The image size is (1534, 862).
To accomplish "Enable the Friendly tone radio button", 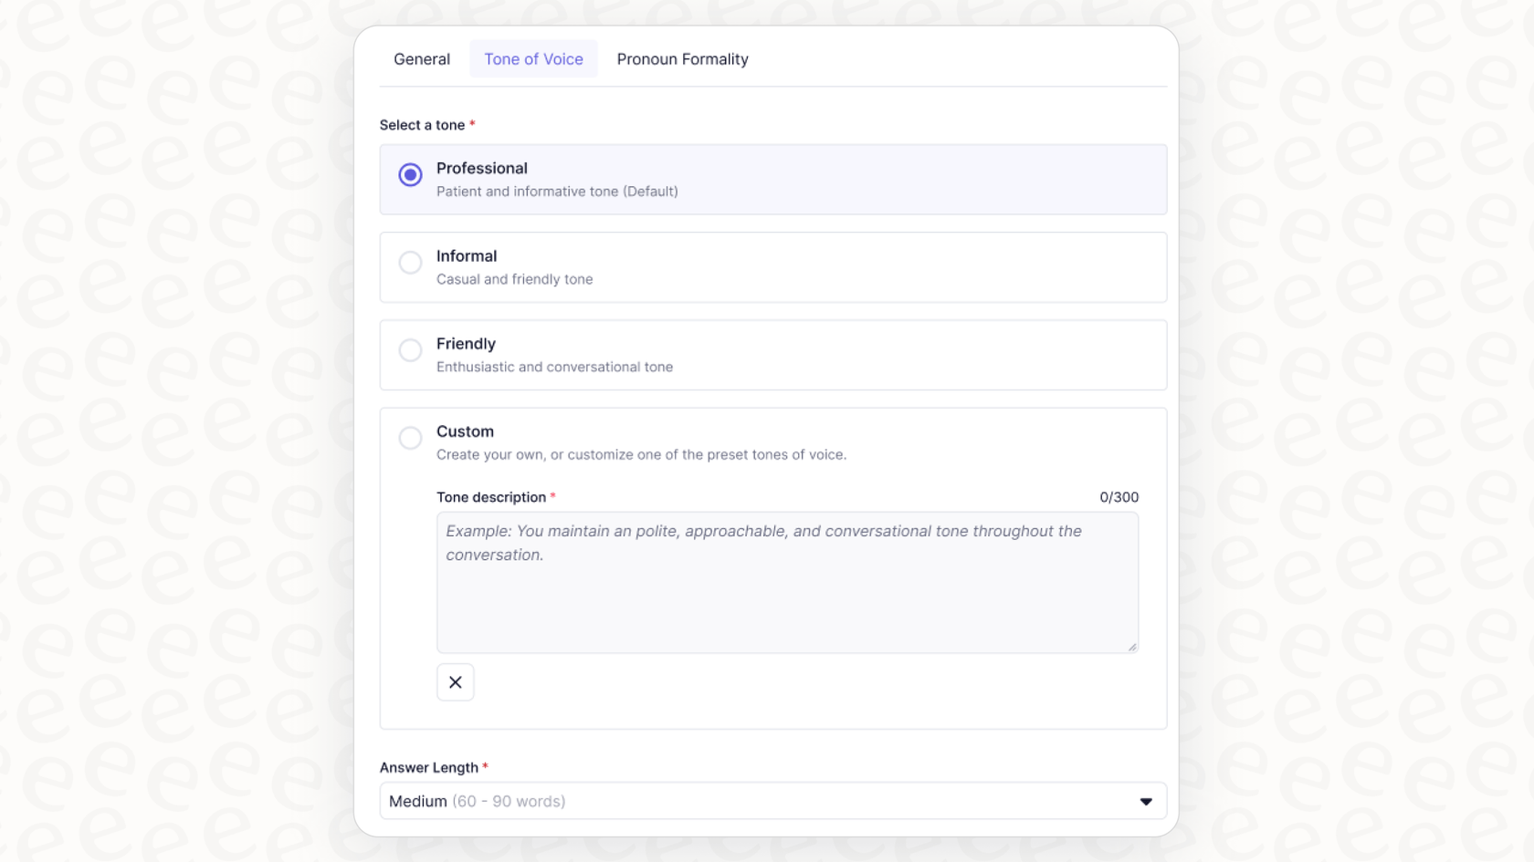I will click(410, 350).
